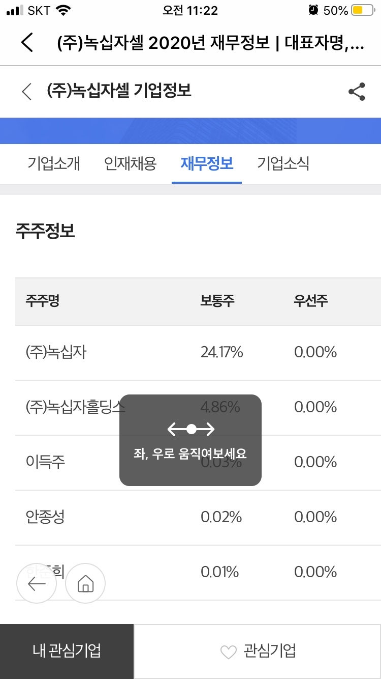The image size is (381, 679).
Task: Tap the 주주명 column header
Action: point(43,301)
